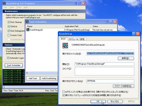Click the C:\Program Files\ScanDefrag\ path cell
This screenshot has height=106, width=142.
coord(77,30)
